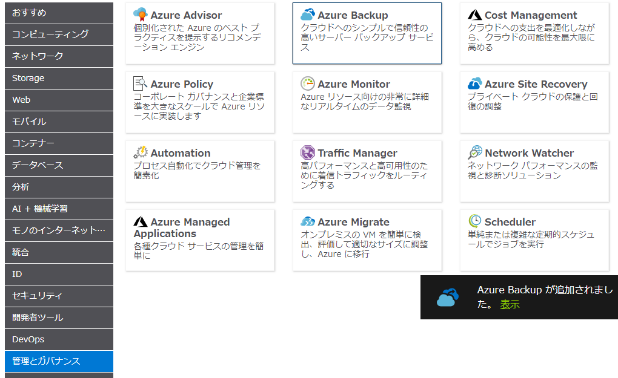The width and height of the screenshot is (618, 378).
Task: Click the Azure Advisor title
Action: [x=186, y=15]
